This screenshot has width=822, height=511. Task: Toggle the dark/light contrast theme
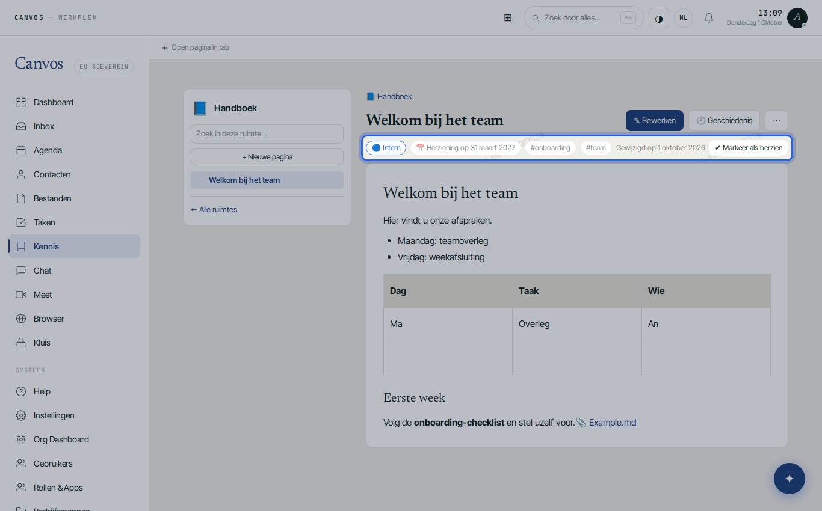click(x=659, y=18)
